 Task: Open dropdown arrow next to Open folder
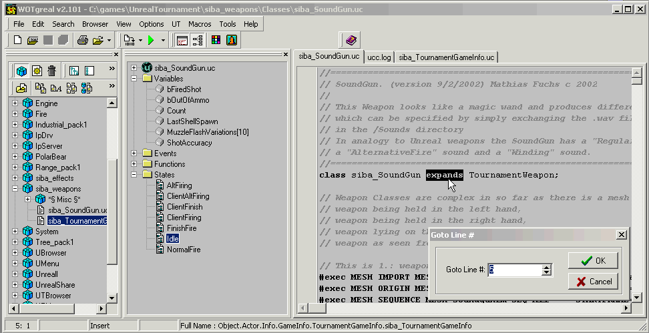[109, 41]
